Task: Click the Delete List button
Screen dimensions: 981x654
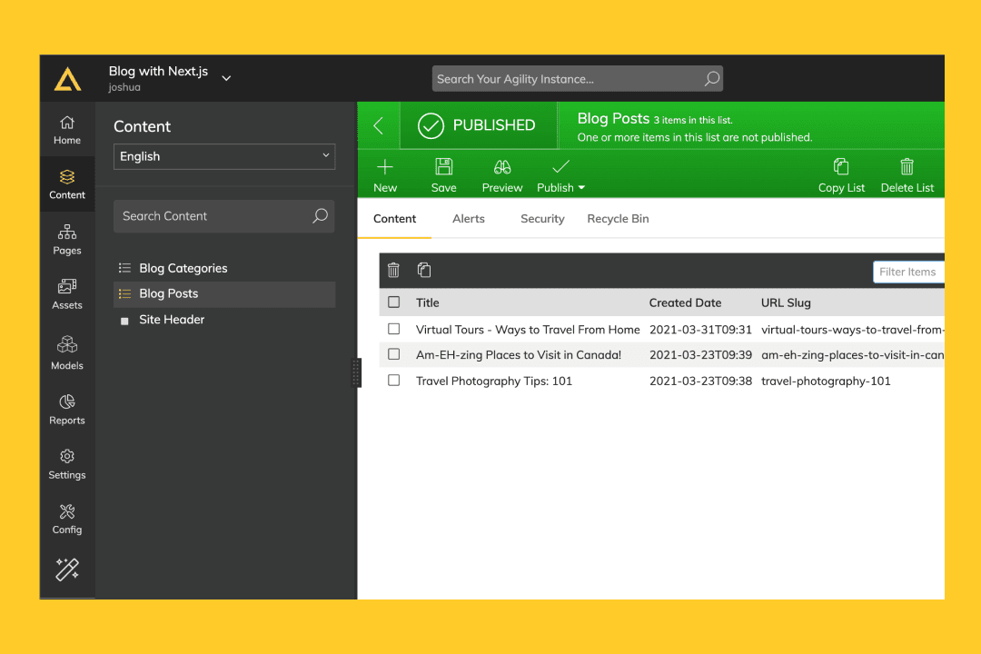Action: tap(907, 174)
